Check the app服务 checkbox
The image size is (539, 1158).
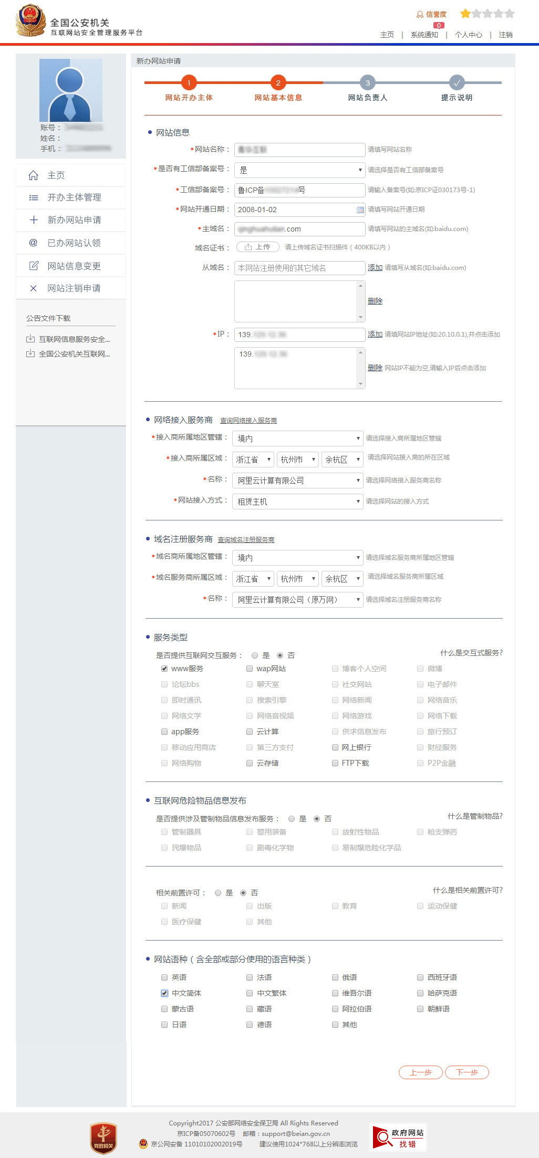164,732
